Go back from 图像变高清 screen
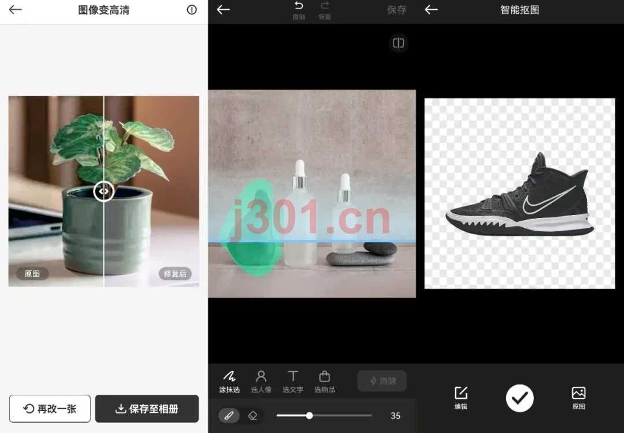The height and width of the screenshot is (433, 624). tap(15, 10)
